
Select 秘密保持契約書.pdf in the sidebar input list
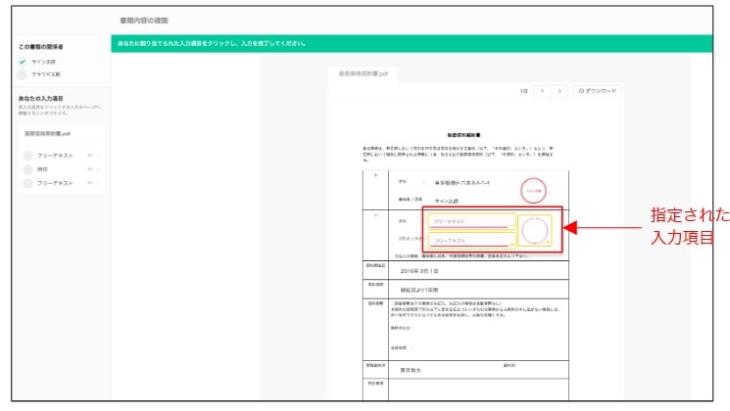(x=48, y=134)
